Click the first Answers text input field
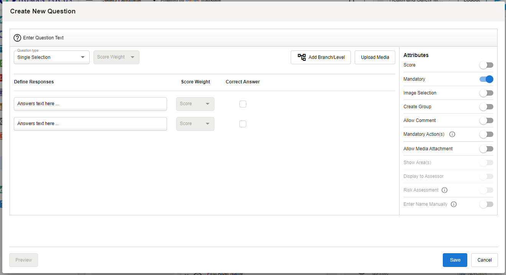 pos(90,104)
